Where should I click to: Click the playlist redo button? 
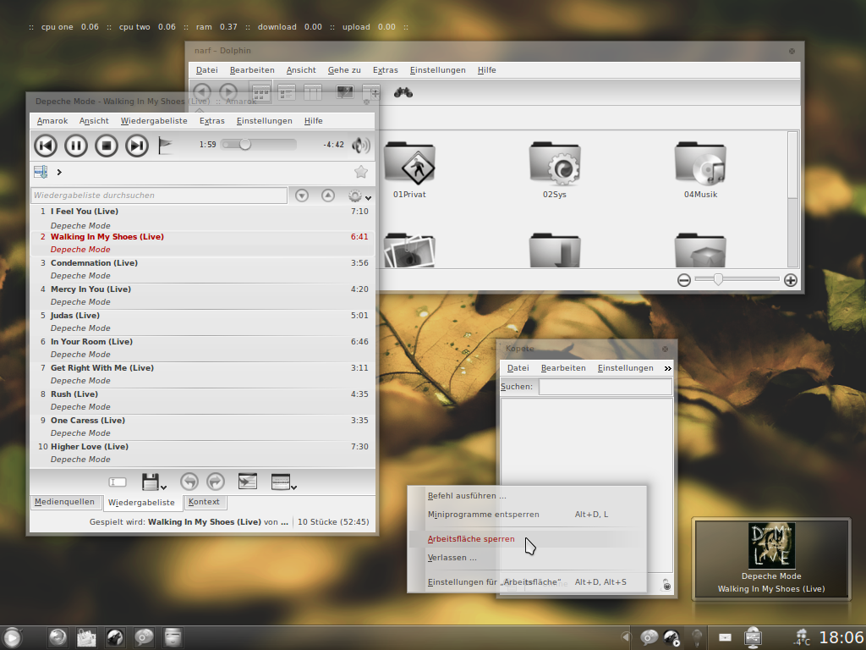click(216, 482)
